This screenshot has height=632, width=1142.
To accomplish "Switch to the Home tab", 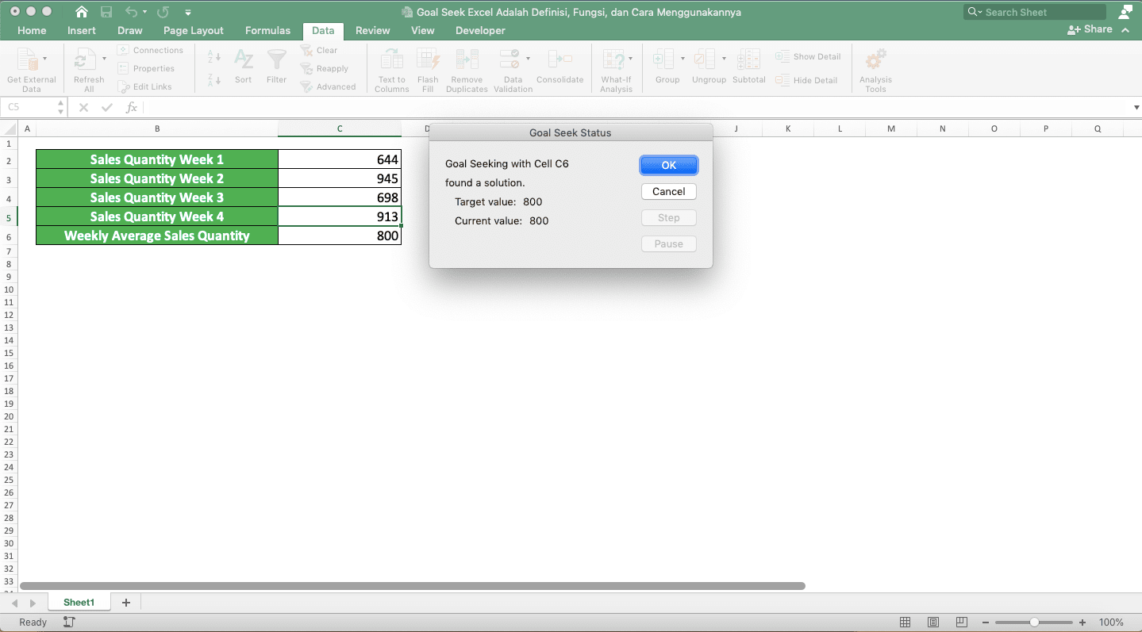I will point(32,30).
